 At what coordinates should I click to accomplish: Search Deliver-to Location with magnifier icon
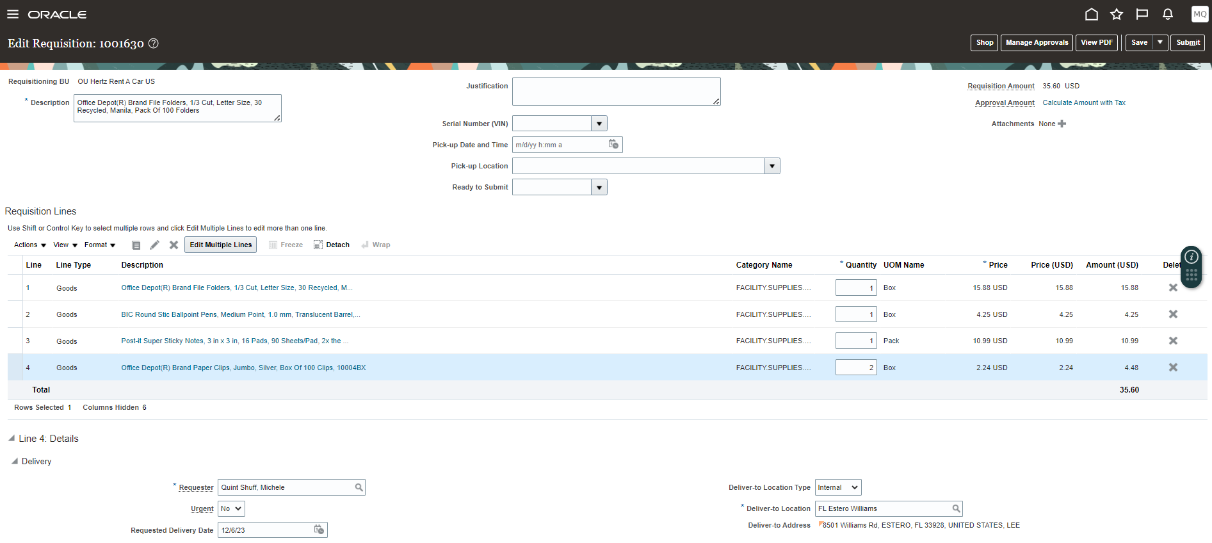tap(956, 508)
